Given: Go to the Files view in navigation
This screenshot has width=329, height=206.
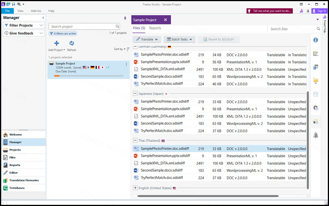Looking at the screenshot, I should pos(24,157).
